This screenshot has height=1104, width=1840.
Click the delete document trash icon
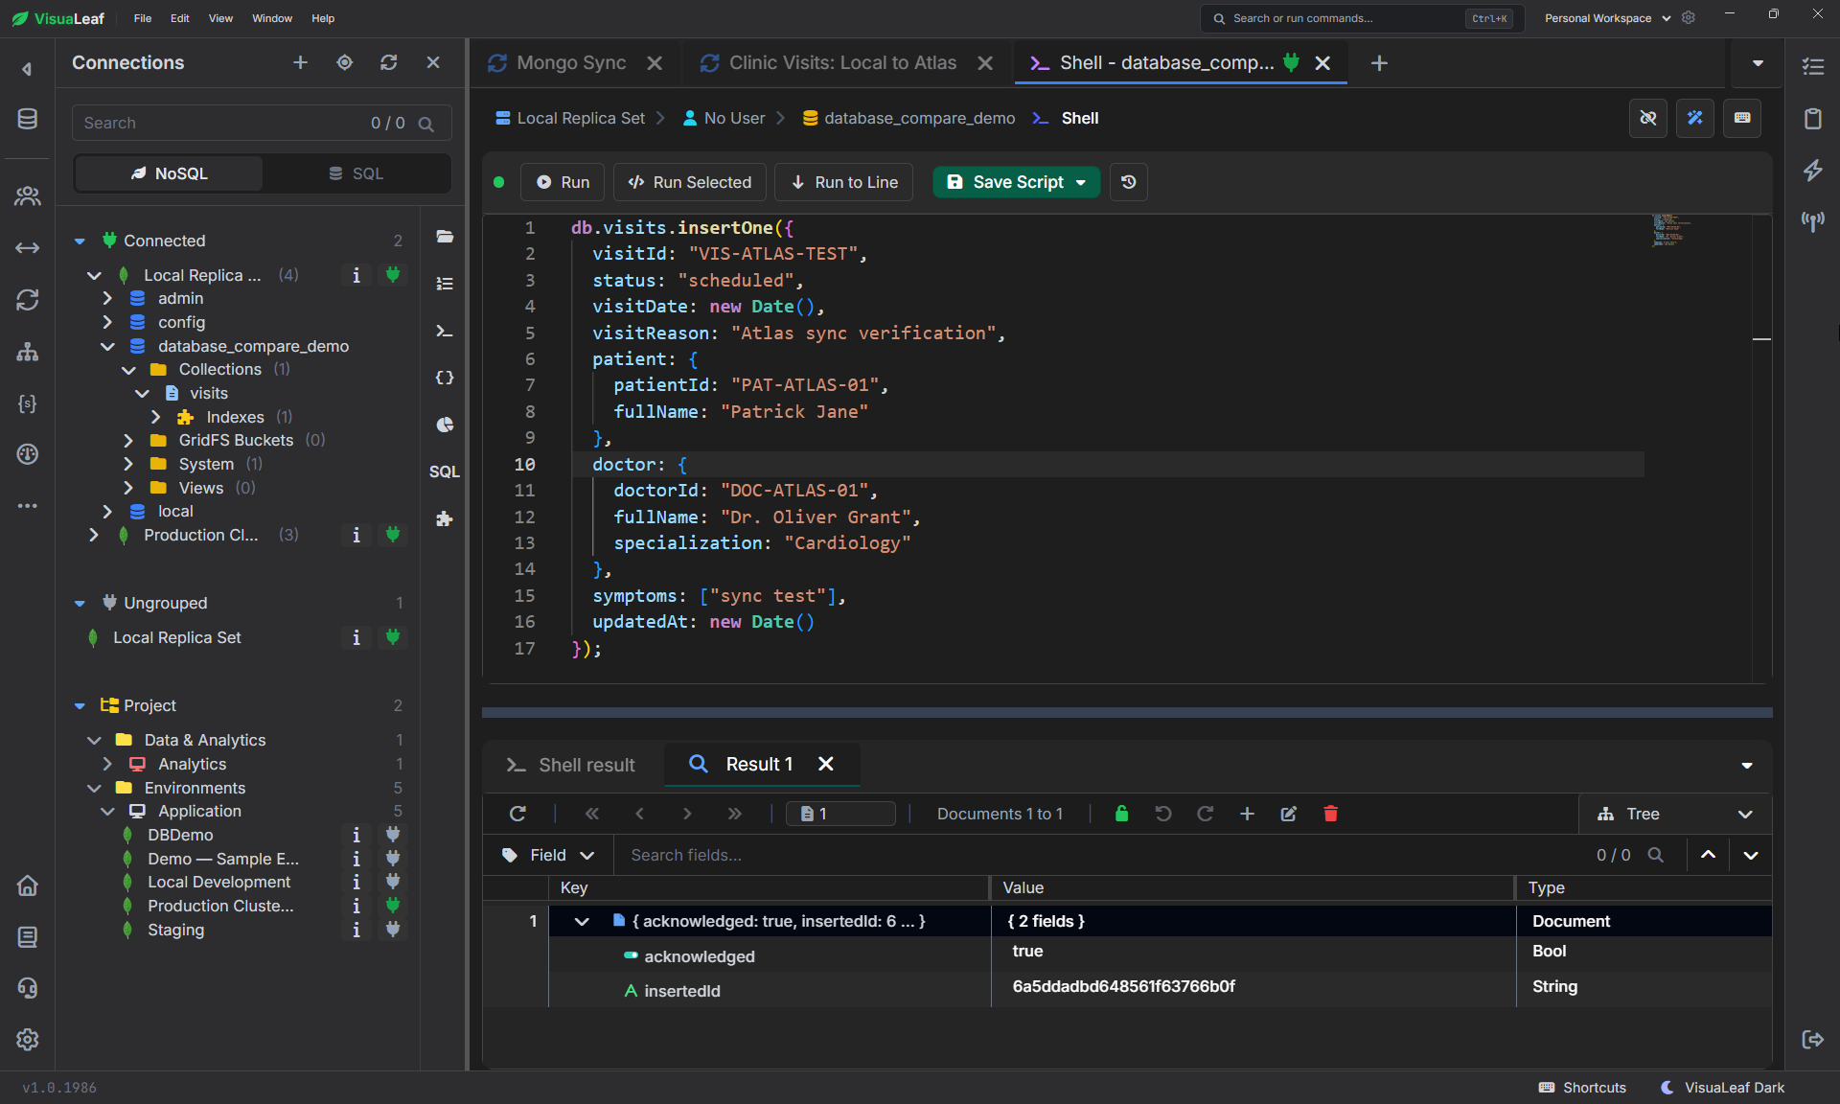coord(1330,814)
